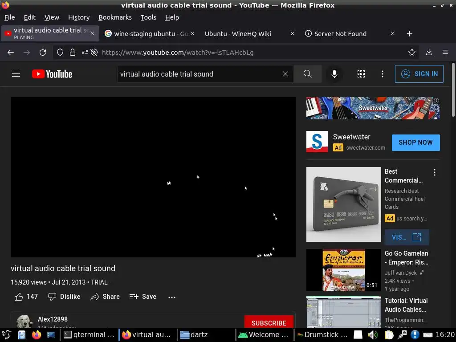Screen dimensions: 456x342
Task: Click the Sweetwater banner ad image
Action: [373, 108]
